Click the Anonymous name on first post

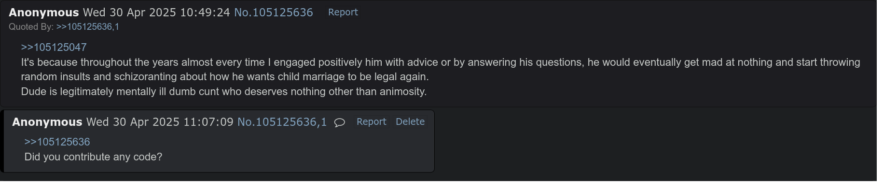click(x=44, y=12)
